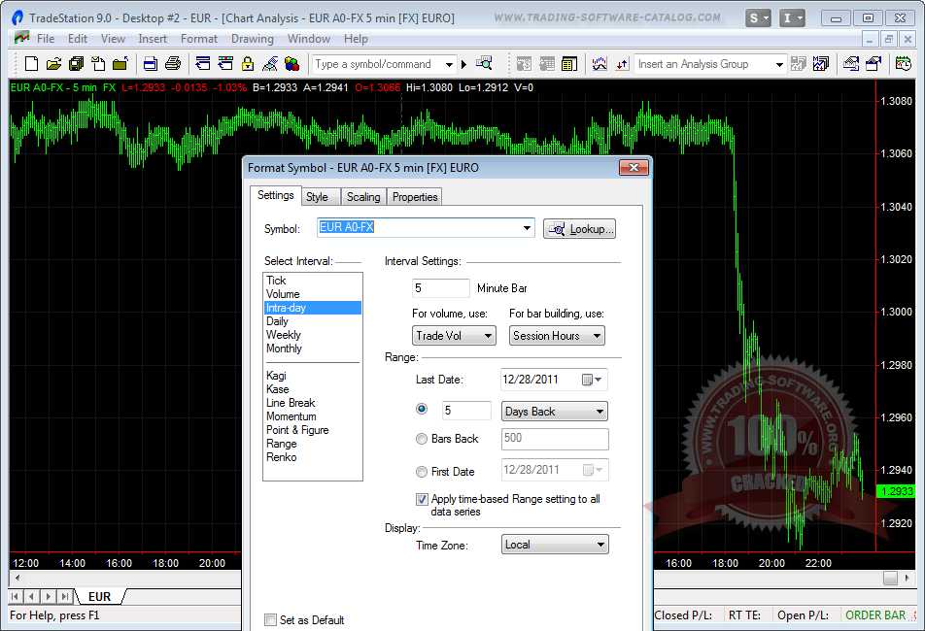This screenshot has height=631, width=925.
Task: Open the Time Zone Local dropdown
Action: coord(555,545)
